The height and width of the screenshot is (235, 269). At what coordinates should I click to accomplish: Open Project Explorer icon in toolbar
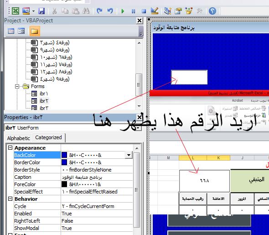(x=167, y=11)
